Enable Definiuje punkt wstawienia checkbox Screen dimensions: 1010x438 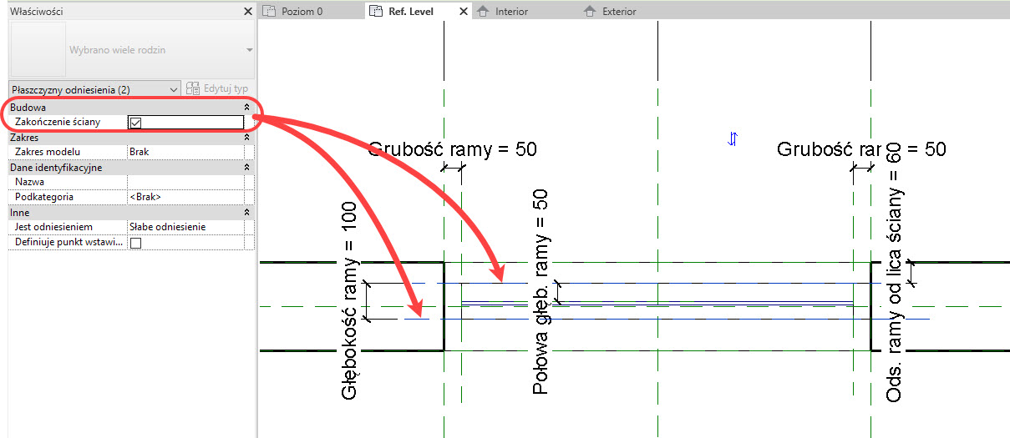pos(135,242)
